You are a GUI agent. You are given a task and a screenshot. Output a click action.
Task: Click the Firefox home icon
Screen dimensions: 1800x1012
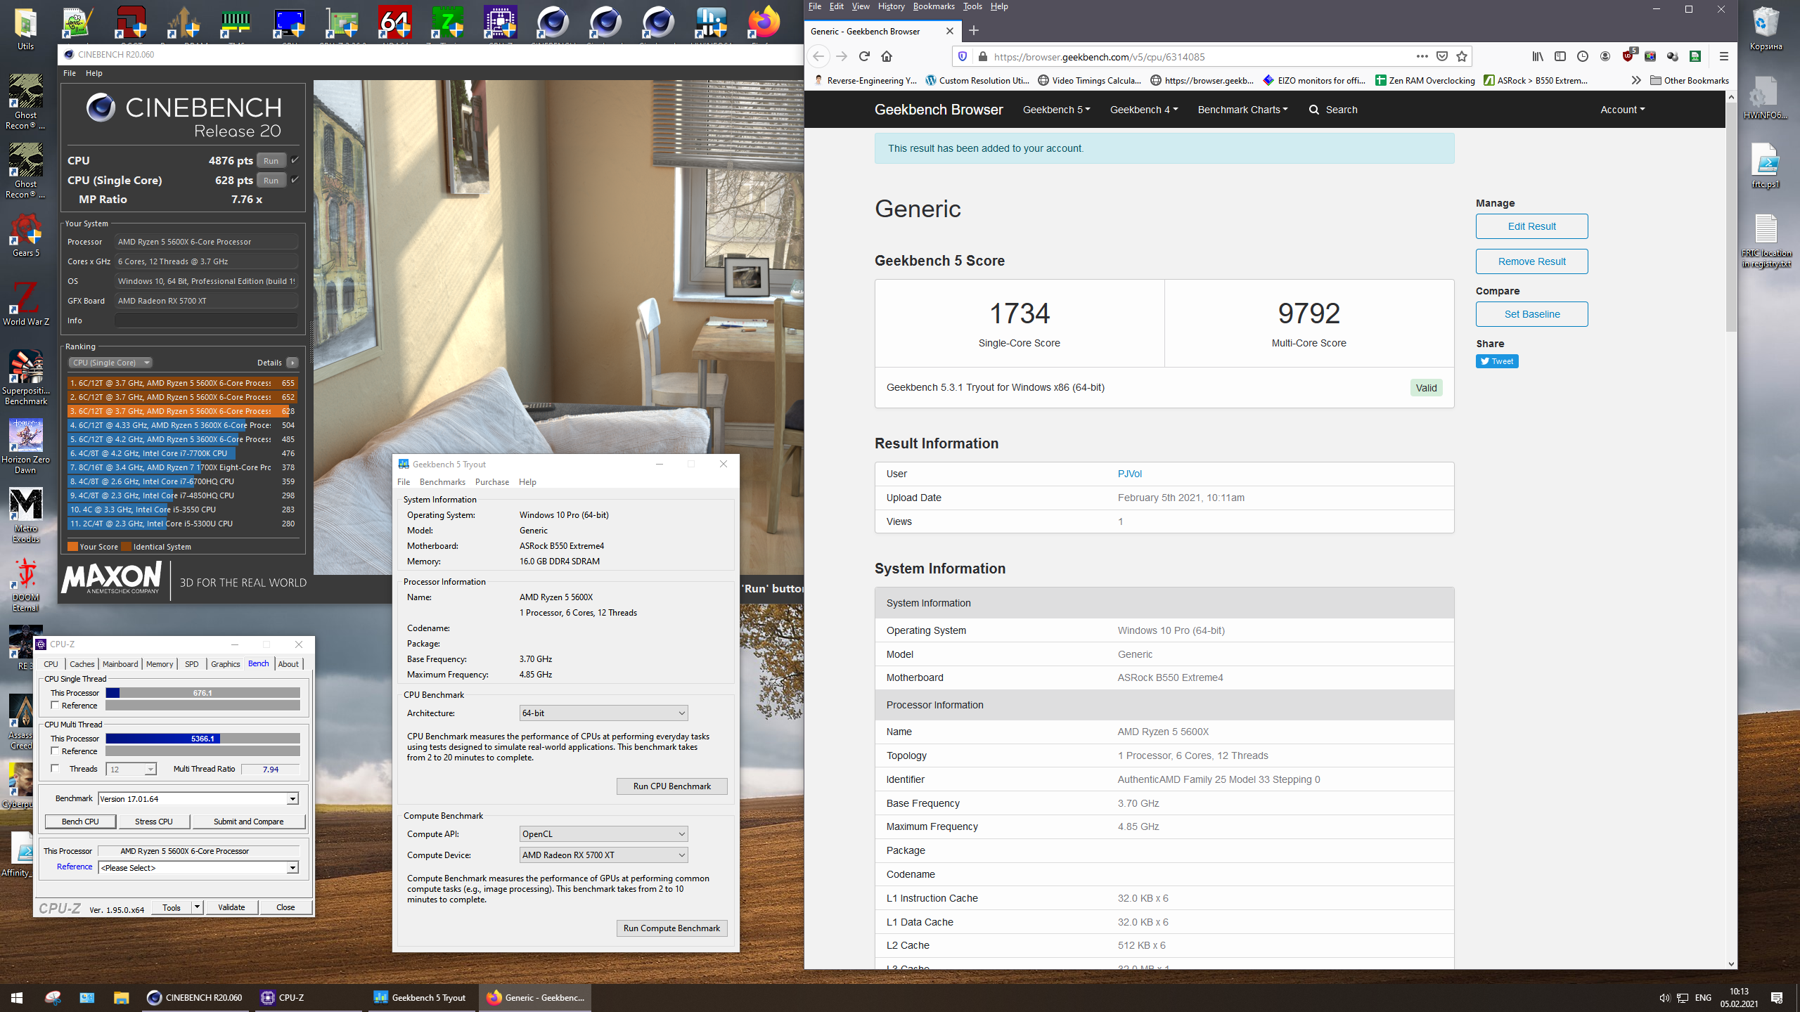pos(887,56)
